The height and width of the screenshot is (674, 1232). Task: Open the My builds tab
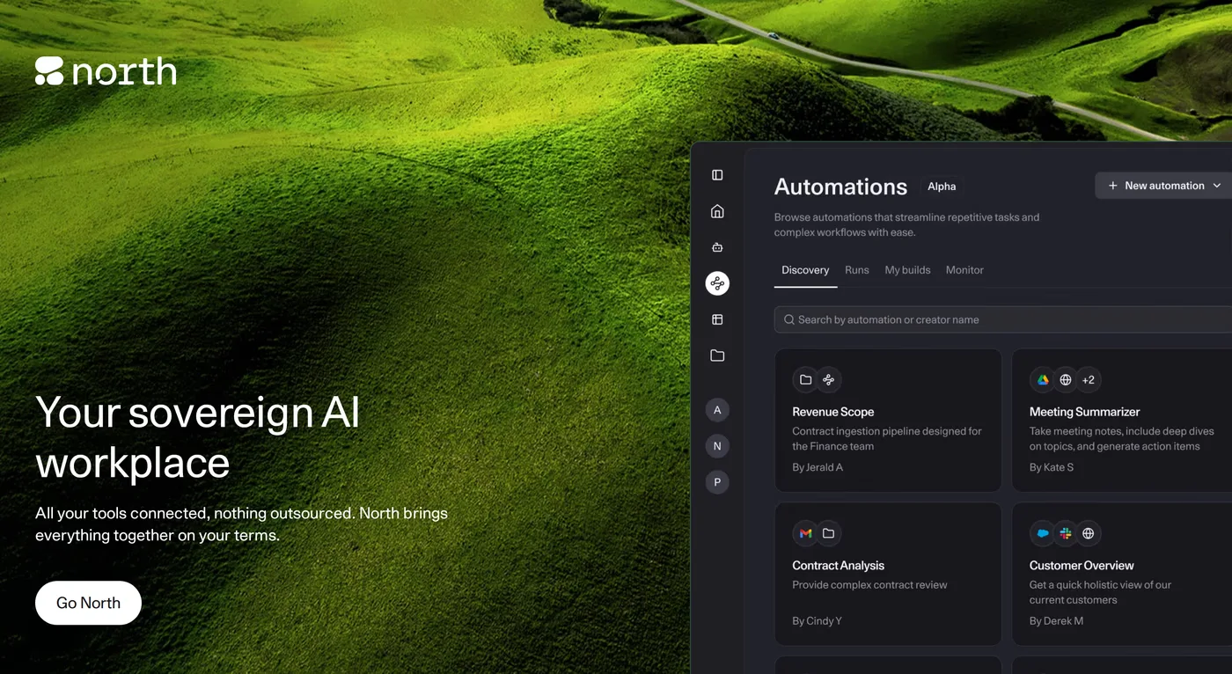[x=907, y=270]
